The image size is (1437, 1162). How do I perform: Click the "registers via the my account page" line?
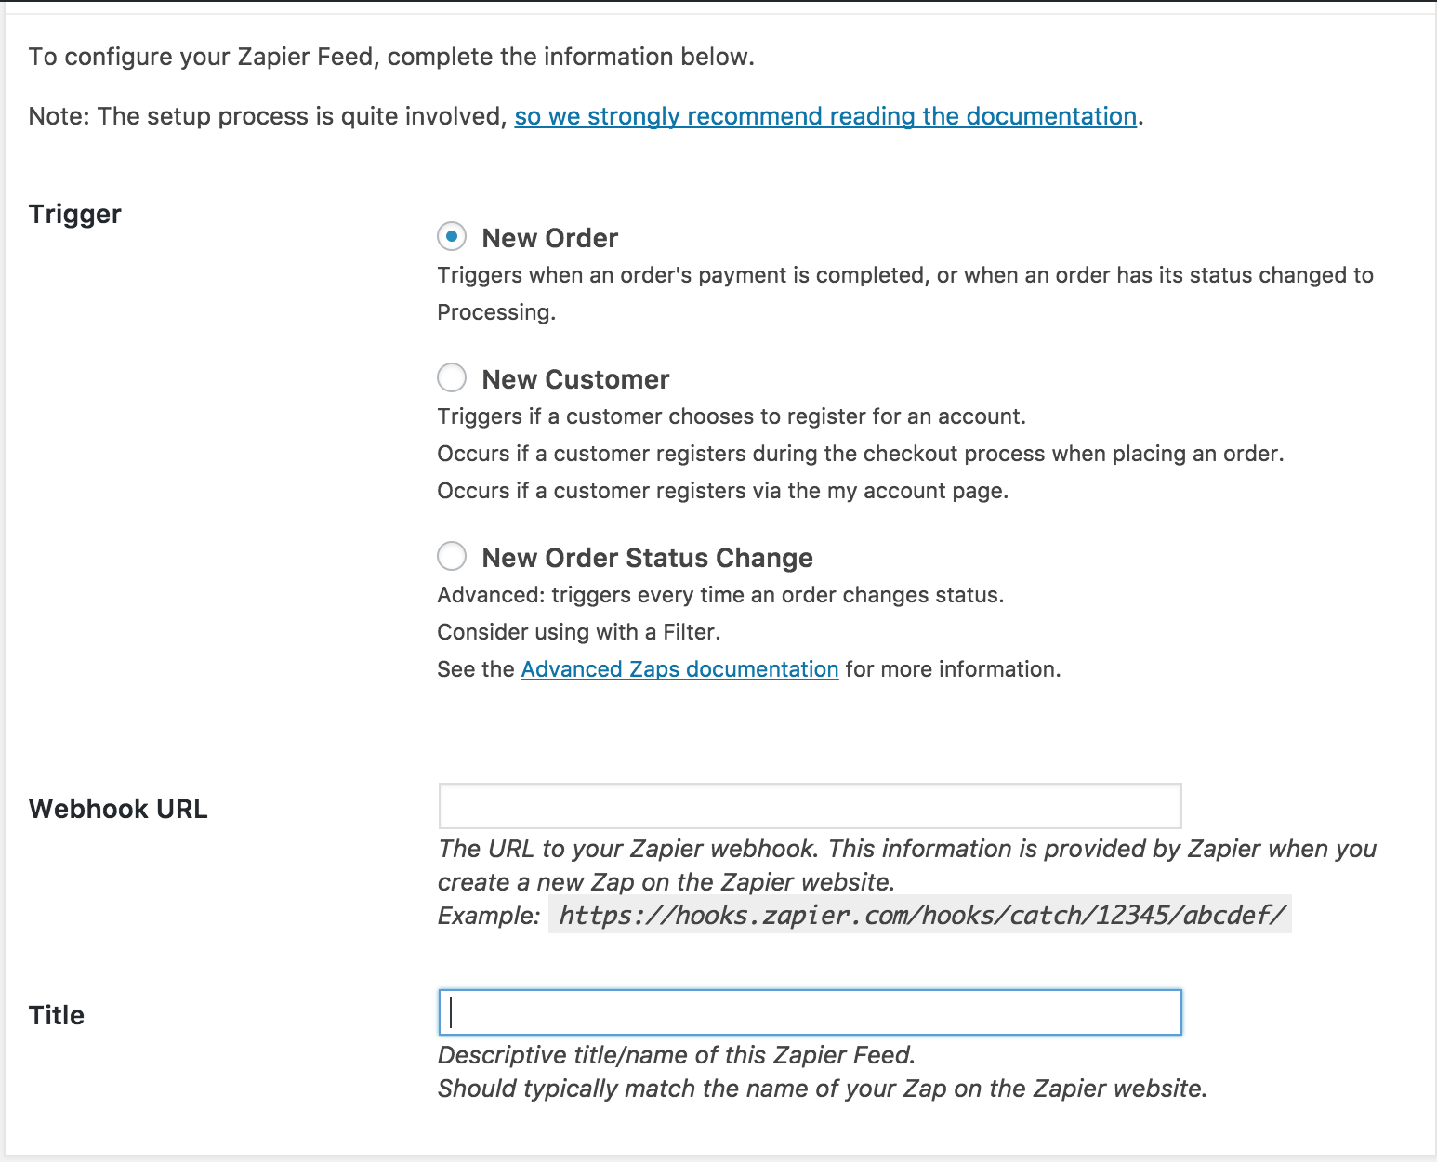(723, 491)
